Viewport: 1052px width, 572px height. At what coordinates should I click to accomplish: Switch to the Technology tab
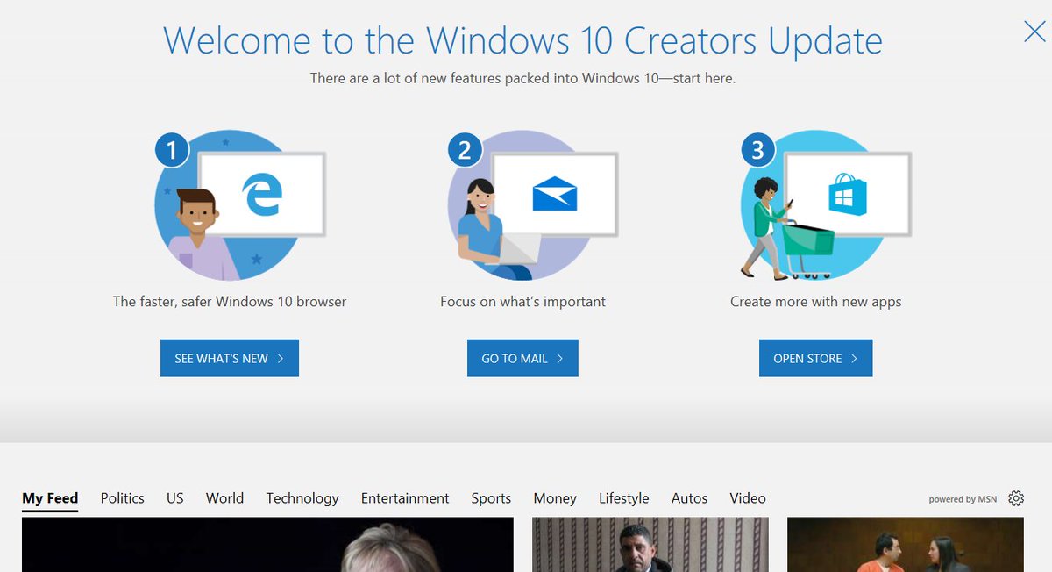302,498
